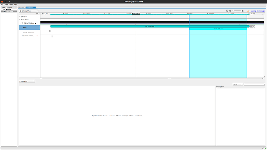This screenshot has width=267, height=150.
Task: Click the Description panel area
Action: pyautogui.click(x=240, y=117)
